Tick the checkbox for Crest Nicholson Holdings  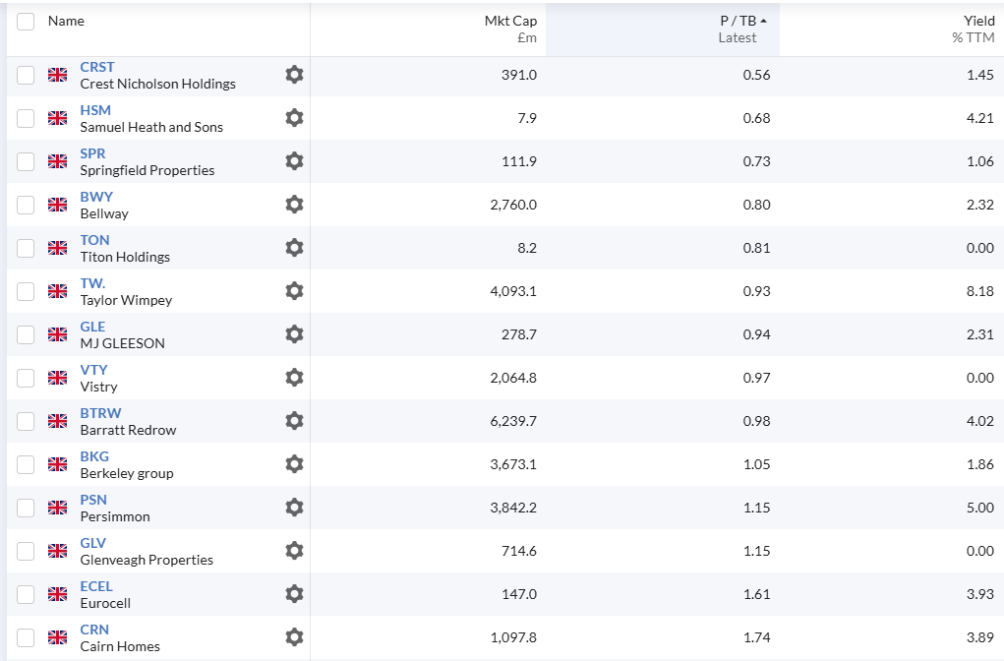point(26,75)
